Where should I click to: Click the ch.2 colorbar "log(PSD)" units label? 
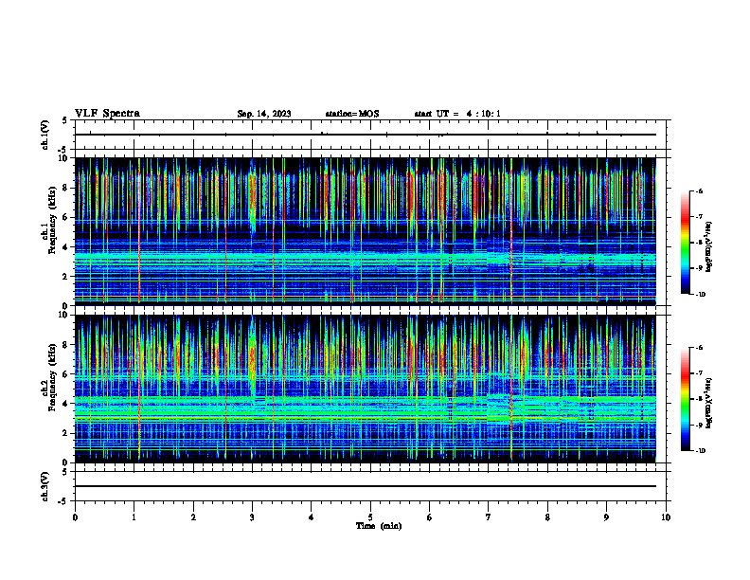click(x=709, y=403)
